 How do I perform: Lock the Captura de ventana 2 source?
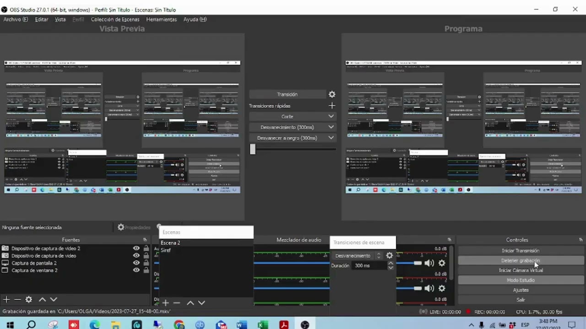[x=146, y=270]
